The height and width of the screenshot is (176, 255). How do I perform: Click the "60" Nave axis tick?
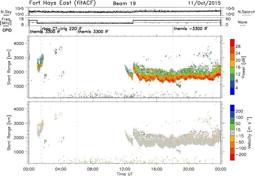[x=228, y=19]
